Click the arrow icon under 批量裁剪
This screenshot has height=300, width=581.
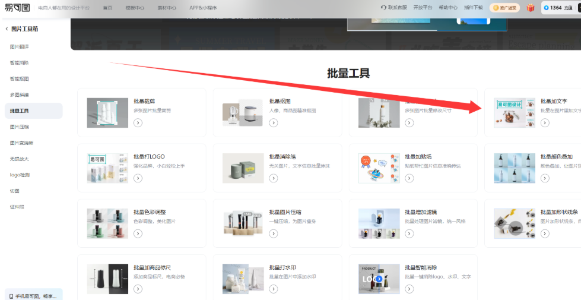tap(138, 123)
